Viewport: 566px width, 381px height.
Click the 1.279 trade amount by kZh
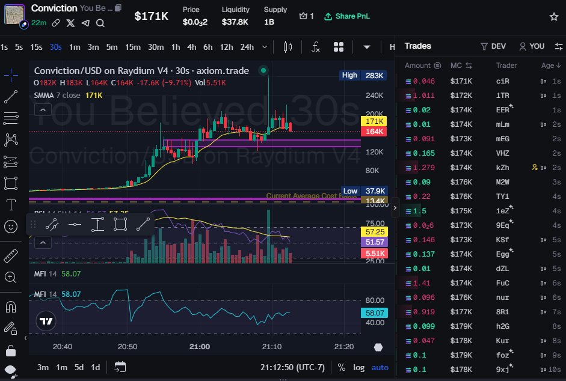[x=424, y=168]
